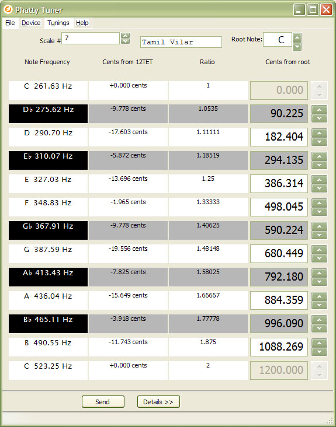This screenshot has height=427, width=336.
Task: Click the Scale number field showing 7
Action: tap(91, 38)
